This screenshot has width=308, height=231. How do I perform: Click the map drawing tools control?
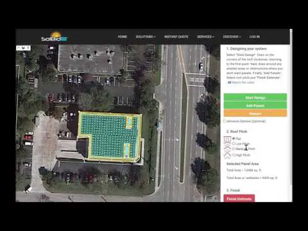pyautogui.click(x=24, y=48)
